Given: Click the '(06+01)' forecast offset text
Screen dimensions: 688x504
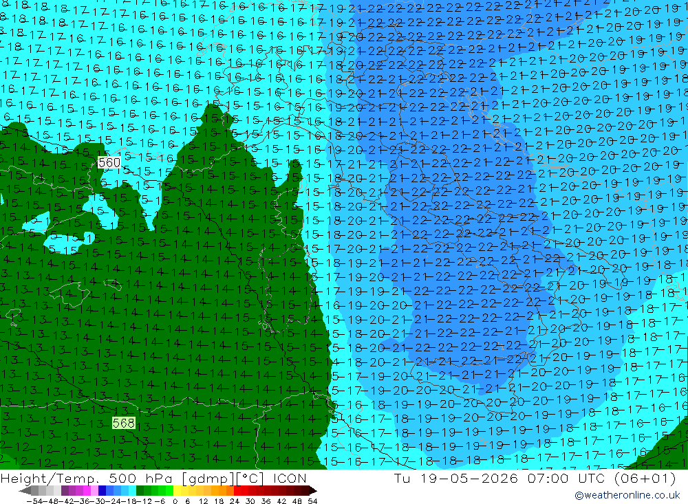Looking at the screenshot, I should tap(645, 478).
